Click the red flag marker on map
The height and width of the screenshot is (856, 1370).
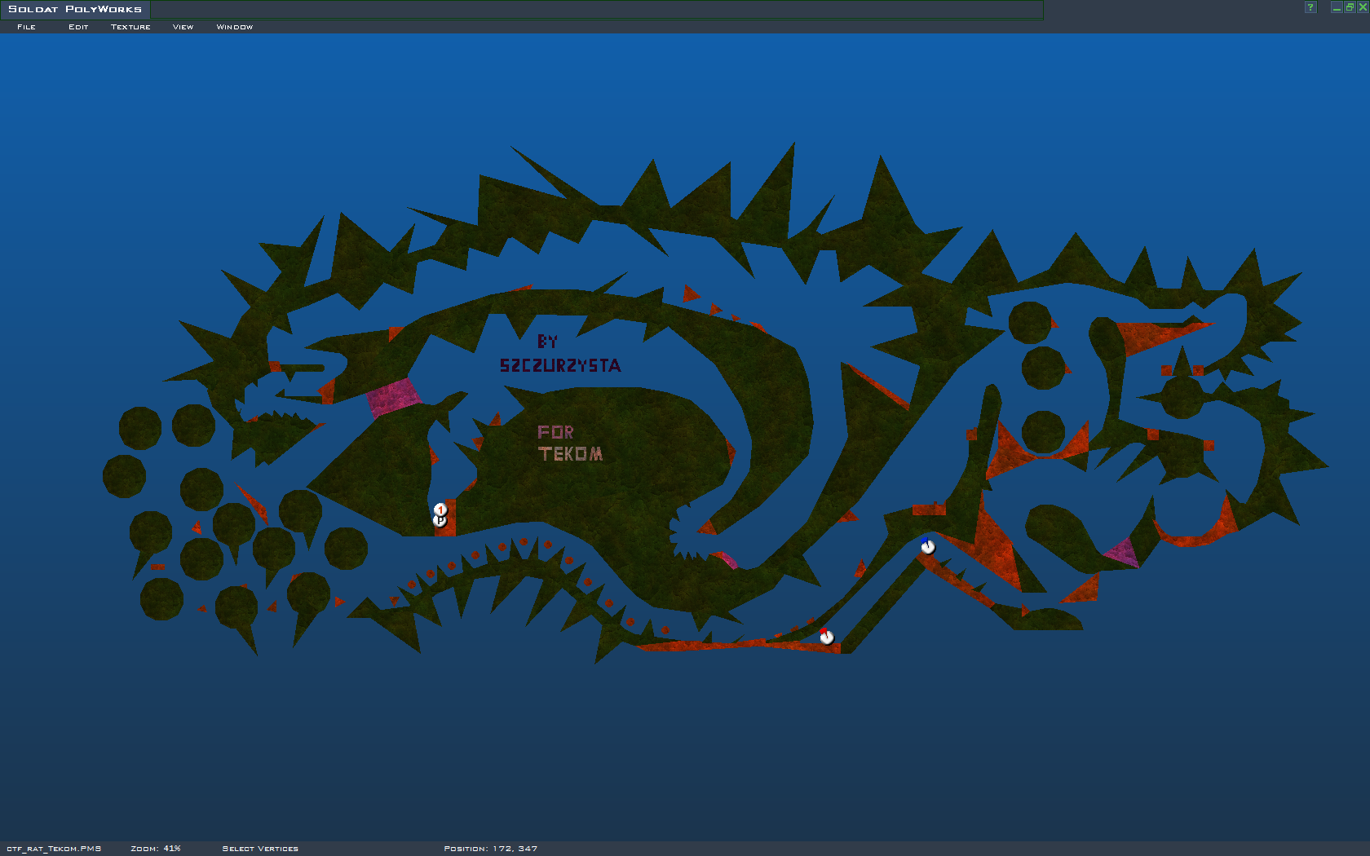pos(826,636)
